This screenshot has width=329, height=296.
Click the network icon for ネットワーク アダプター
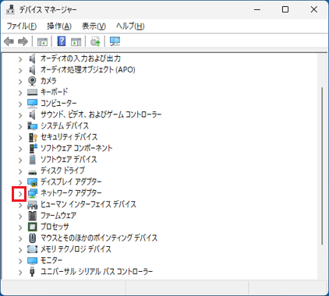(x=33, y=193)
